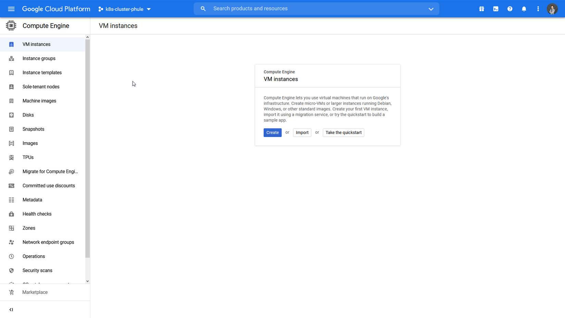Click the Zones grid icon

(11, 228)
